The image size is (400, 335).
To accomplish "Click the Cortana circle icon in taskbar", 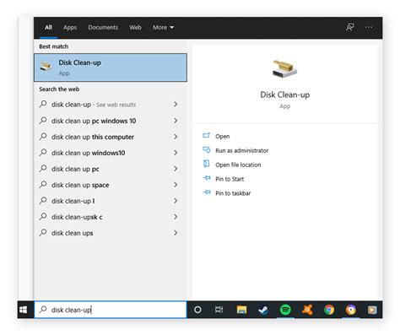I will point(197,310).
